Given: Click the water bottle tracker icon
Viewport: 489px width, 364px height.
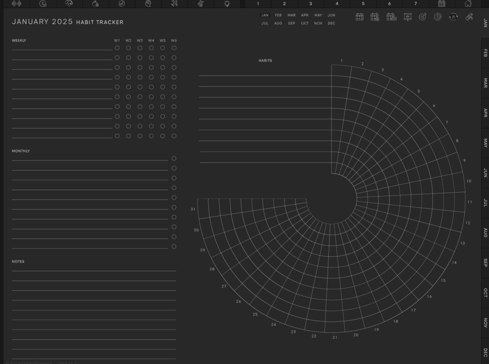Looking at the screenshot, I should [469, 17].
